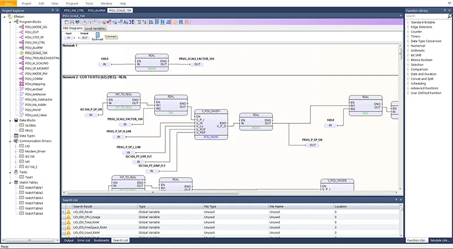Click the Function Library search field
The image size is (453, 249).
(426, 16)
